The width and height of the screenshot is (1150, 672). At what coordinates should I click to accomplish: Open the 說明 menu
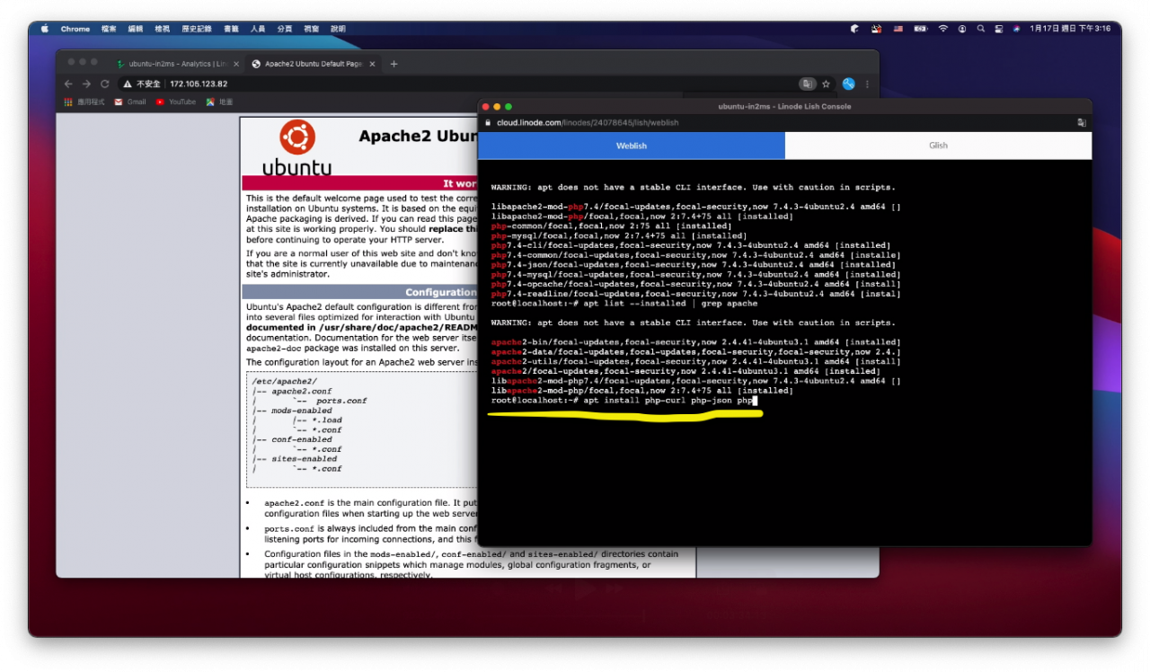coord(338,29)
